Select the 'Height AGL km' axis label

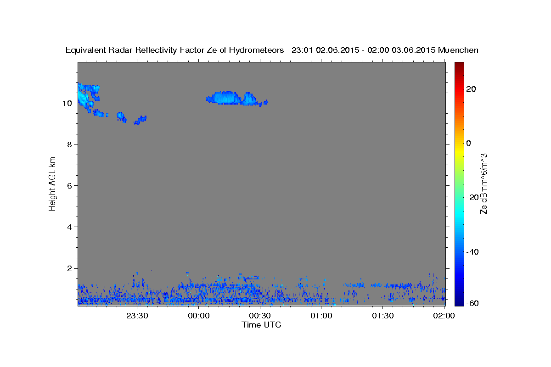coord(53,183)
